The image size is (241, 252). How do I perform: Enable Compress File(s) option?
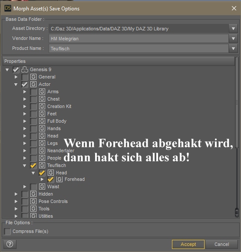click(7, 232)
